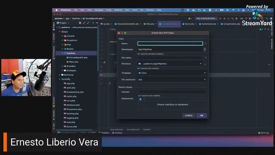Switch to the Authenticate.php editor tab
The height and width of the screenshot is (155, 275).
pos(209,24)
